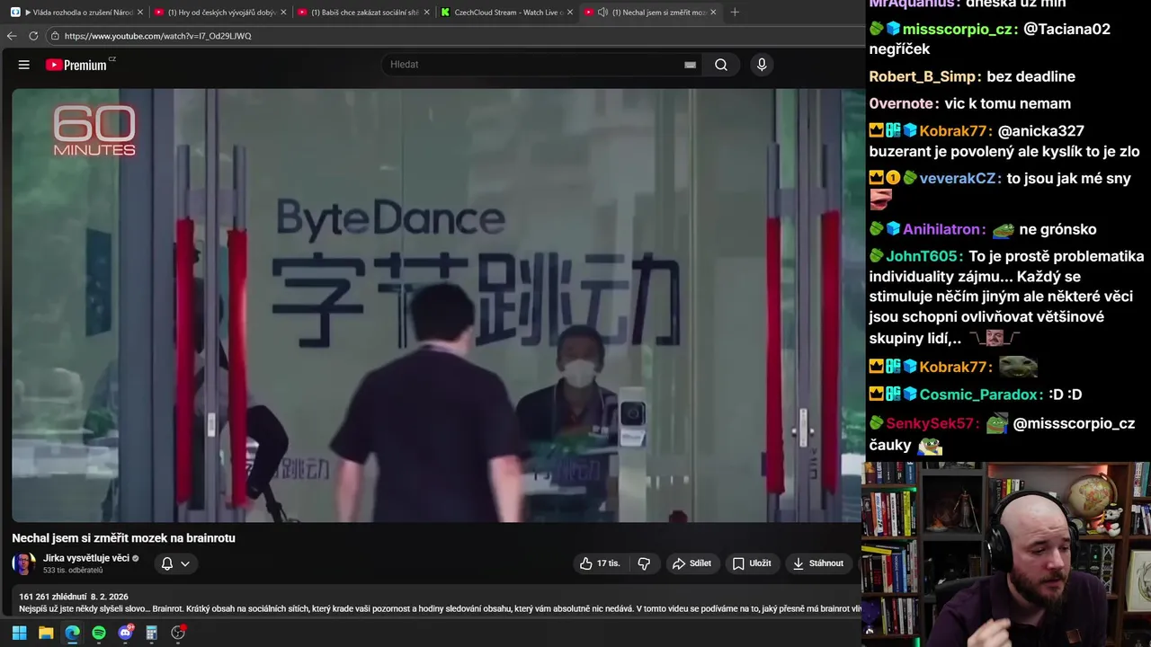Open the round app with red badge in taskbar

pyautogui.click(x=178, y=633)
